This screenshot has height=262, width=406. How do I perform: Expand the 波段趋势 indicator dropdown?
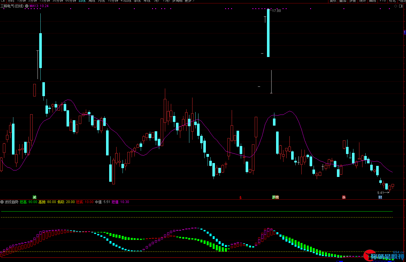[2, 202]
